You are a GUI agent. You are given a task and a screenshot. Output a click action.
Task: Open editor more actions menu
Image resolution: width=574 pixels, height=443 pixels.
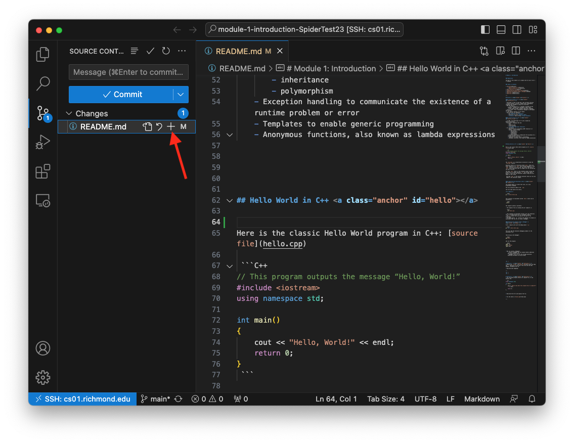click(x=532, y=51)
